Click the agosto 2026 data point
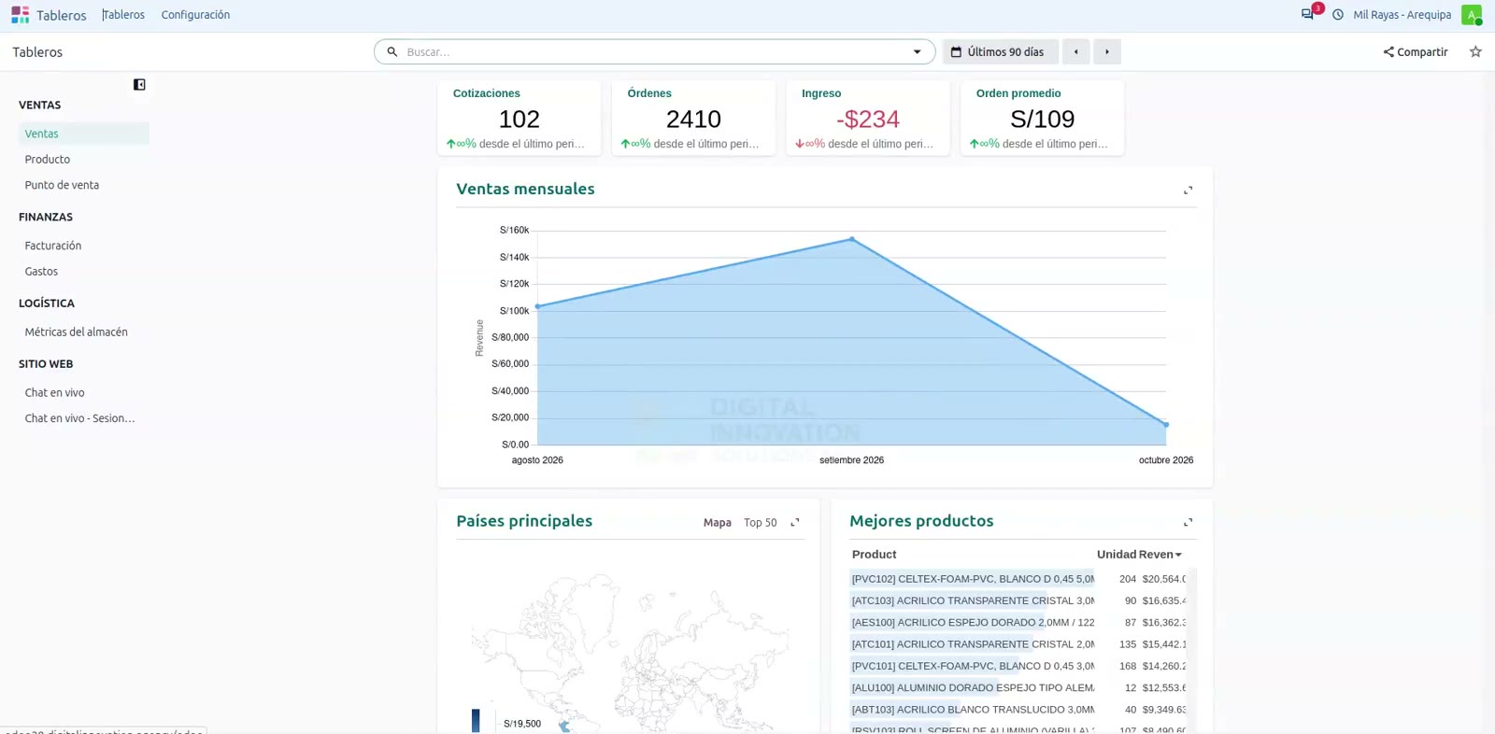The image size is (1495, 734). 537,306
